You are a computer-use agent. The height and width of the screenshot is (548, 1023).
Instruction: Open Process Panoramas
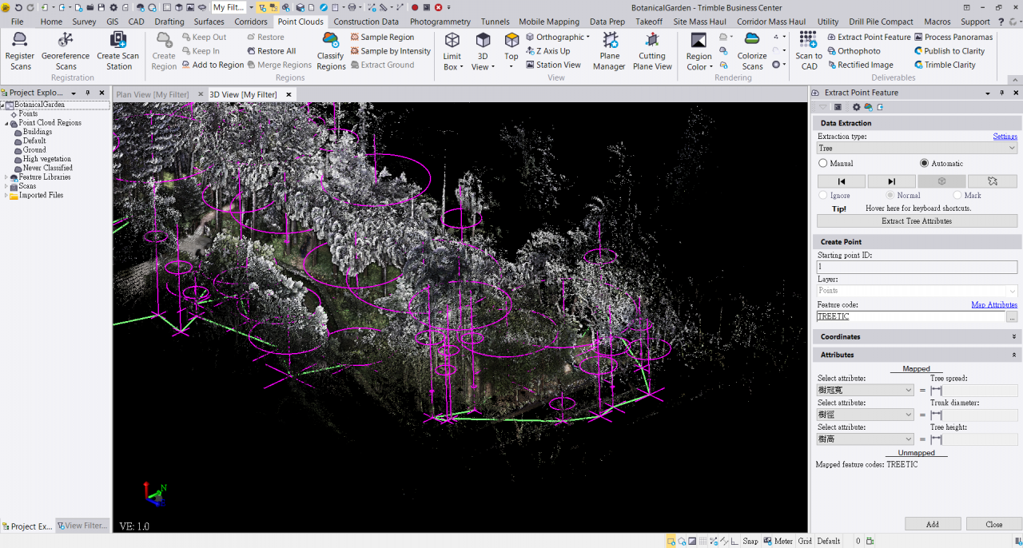pos(953,38)
